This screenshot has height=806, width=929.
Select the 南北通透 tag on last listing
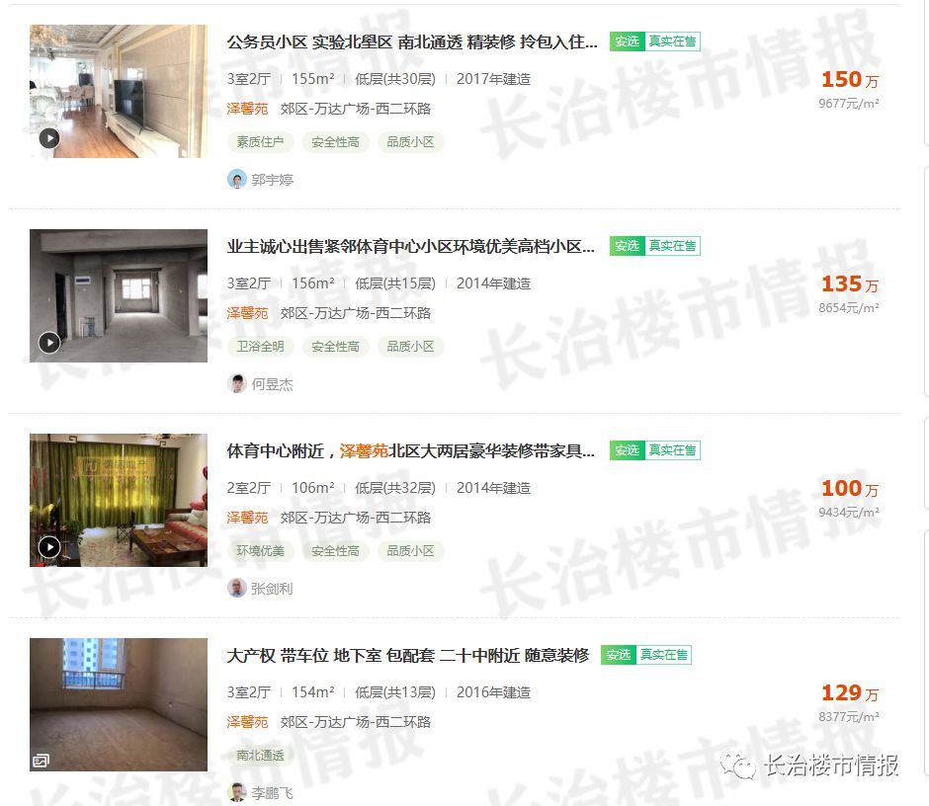[x=260, y=755]
